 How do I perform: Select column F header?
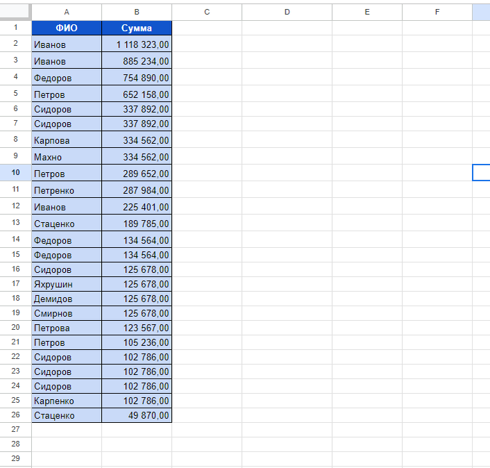tap(437, 12)
